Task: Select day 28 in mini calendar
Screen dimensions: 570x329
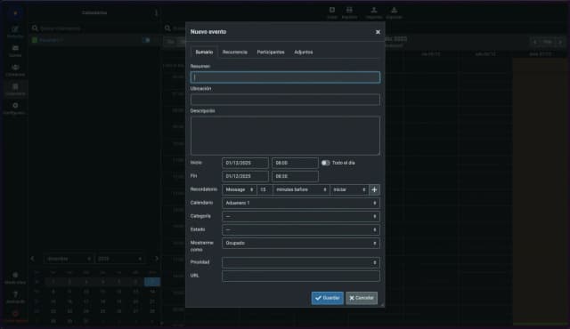Action: [x=152, y=311]
